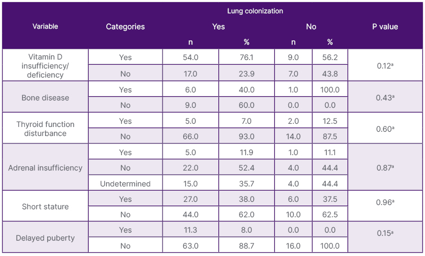Select the Vitamin D insufficiency/deficiency row label
The image size is (425, 256).
click(x=45, y=65)
